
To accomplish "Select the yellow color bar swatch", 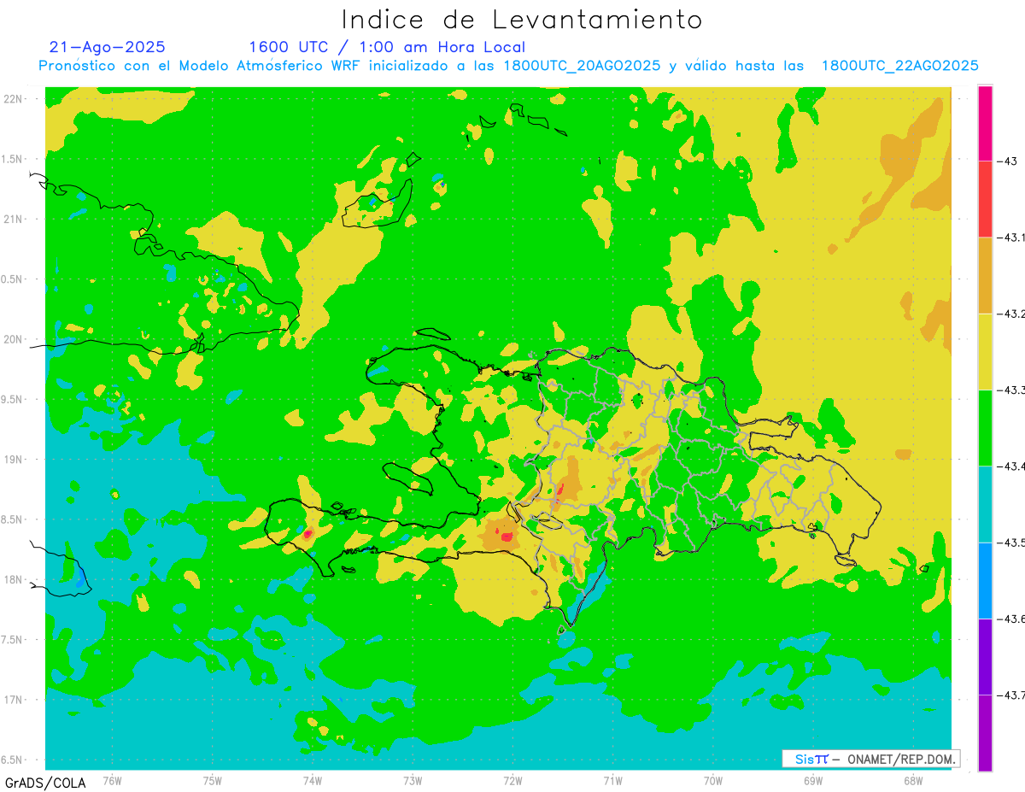I will [985, 351].
